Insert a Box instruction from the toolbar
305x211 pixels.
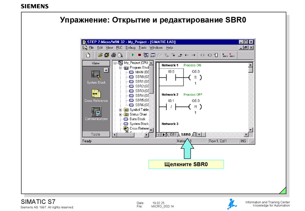point(216,55)
